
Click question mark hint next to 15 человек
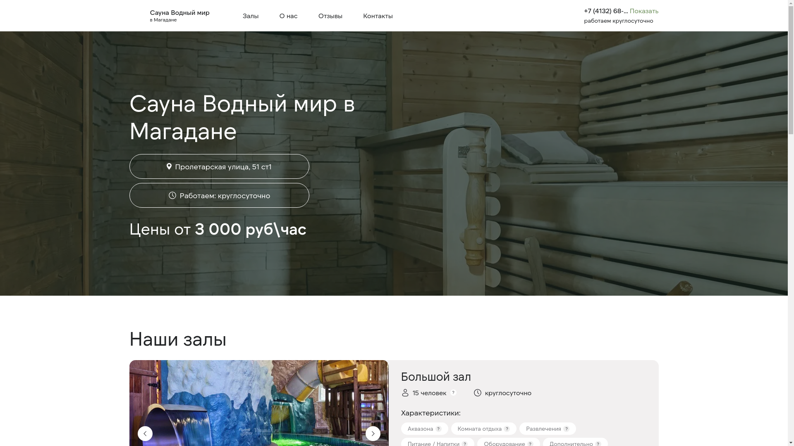tap(453, 392)
